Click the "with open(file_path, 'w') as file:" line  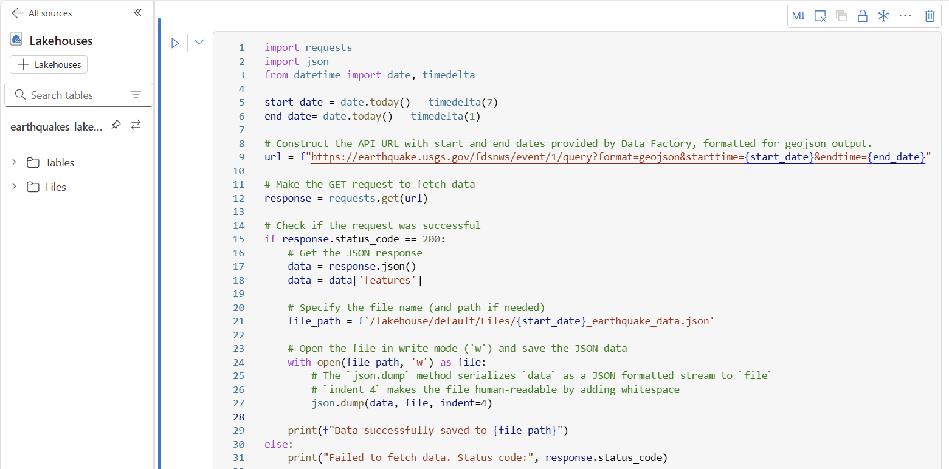coord(387,362)
